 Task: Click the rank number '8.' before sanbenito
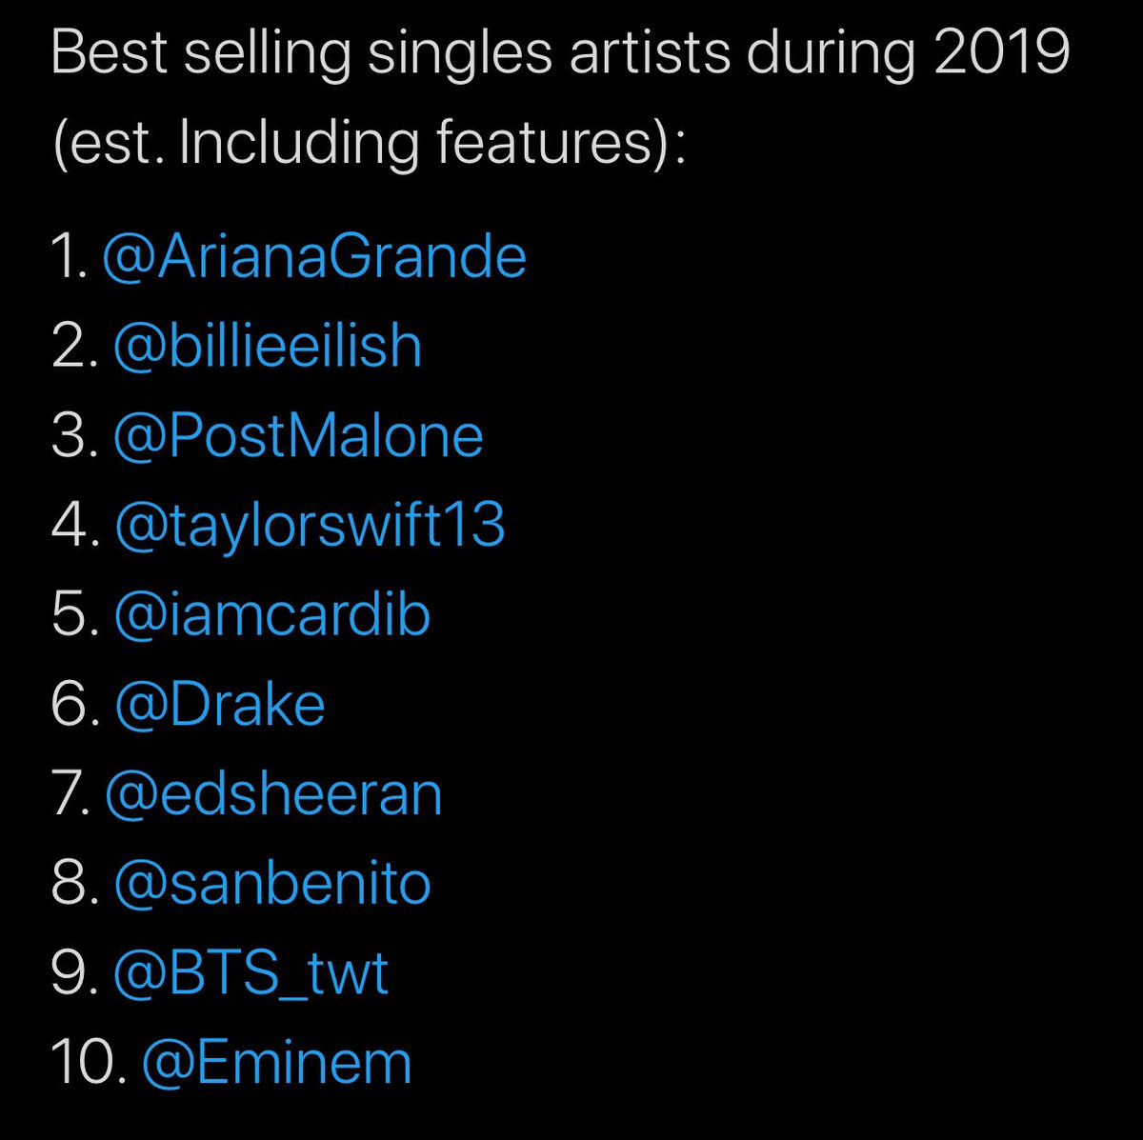75,884
